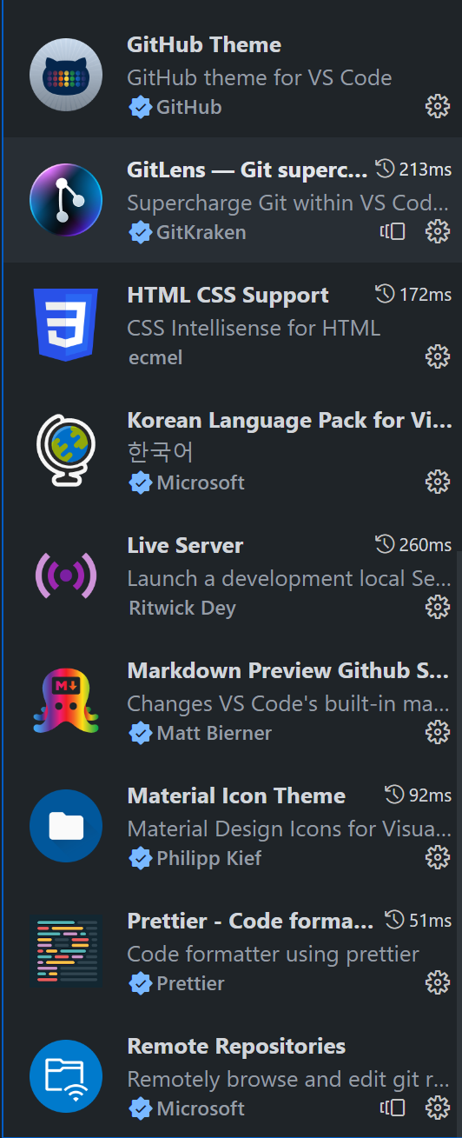Click the GitHub Theme cat logo
This screenshot has height=1138, width=462.
(66, 75)
